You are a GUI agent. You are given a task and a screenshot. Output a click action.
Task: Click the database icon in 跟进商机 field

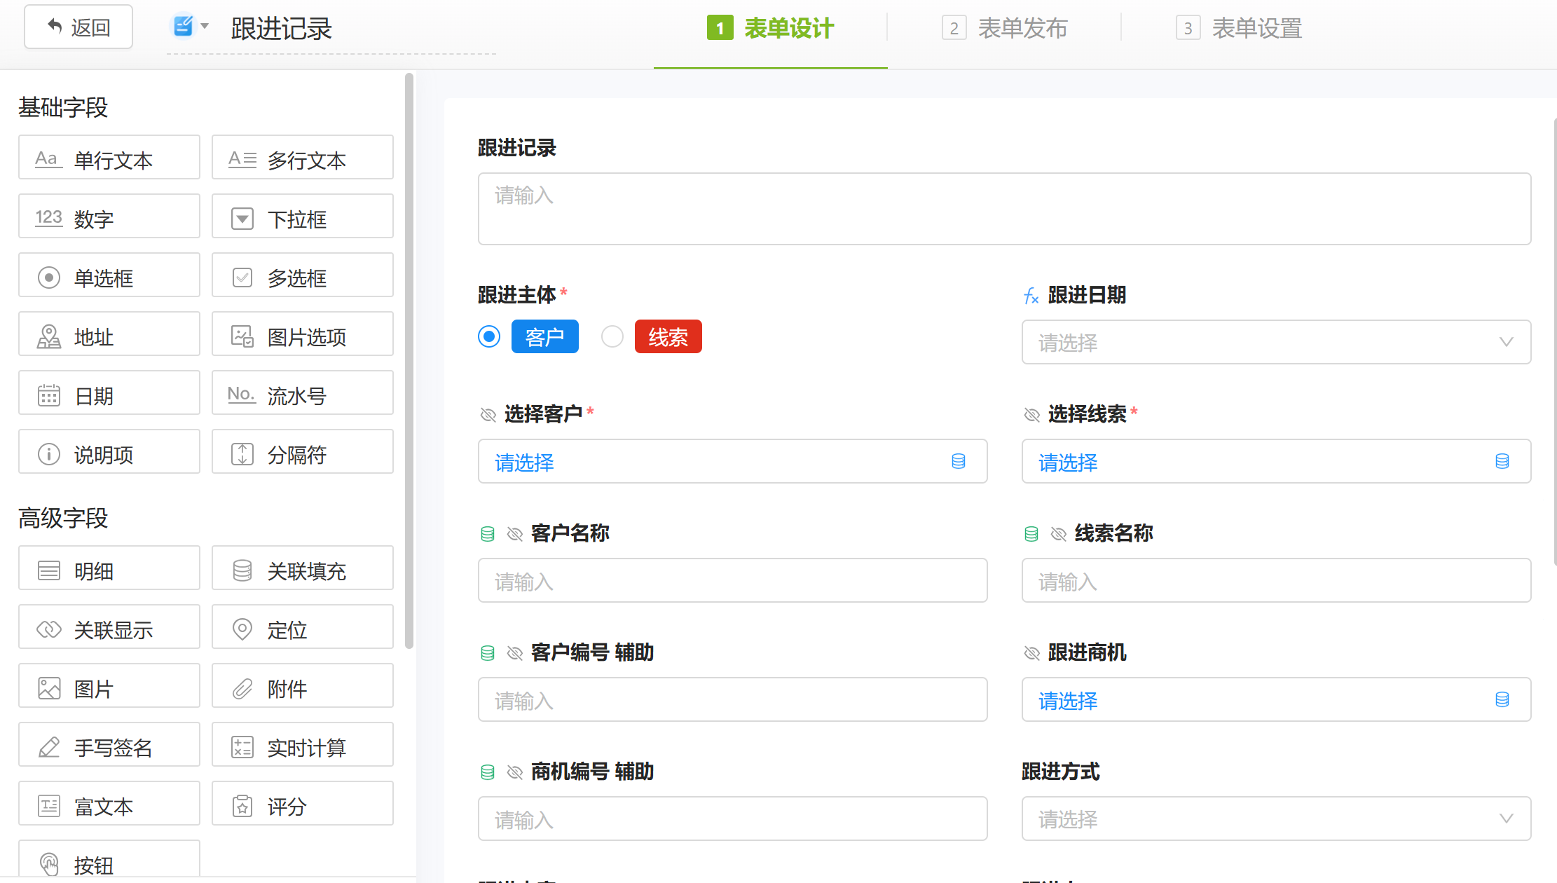1502,699
